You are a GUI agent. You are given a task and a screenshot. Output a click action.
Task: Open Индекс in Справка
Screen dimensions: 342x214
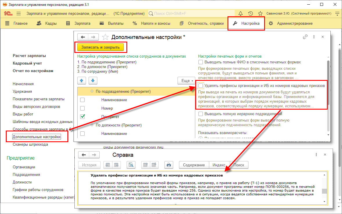click(219, 165)
